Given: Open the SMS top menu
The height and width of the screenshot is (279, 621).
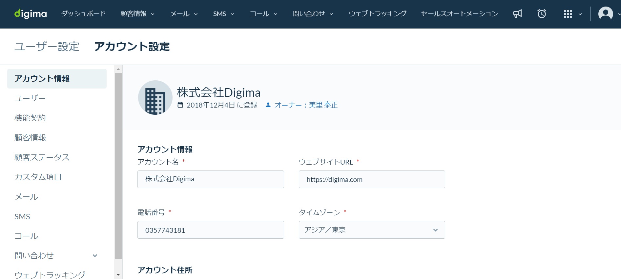Looking at the screenshot, I should [223, 14].
